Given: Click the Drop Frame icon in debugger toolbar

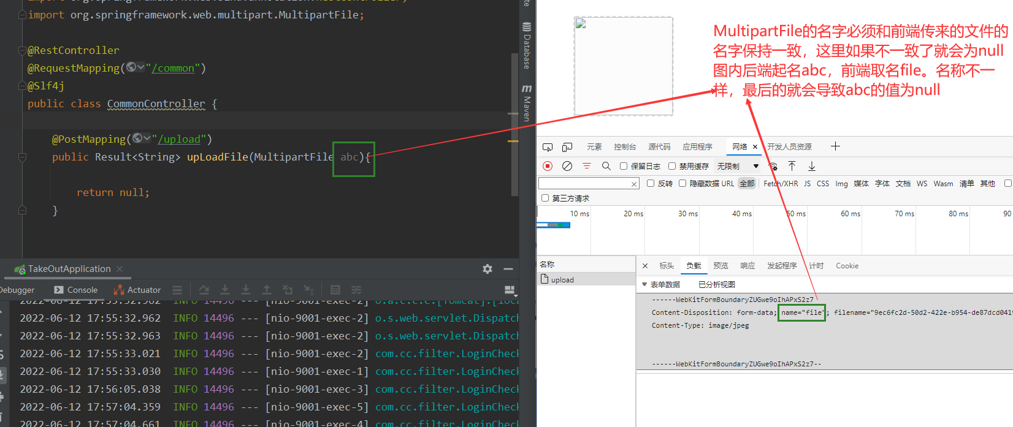Looking at the screenshot, I should 288,290.
